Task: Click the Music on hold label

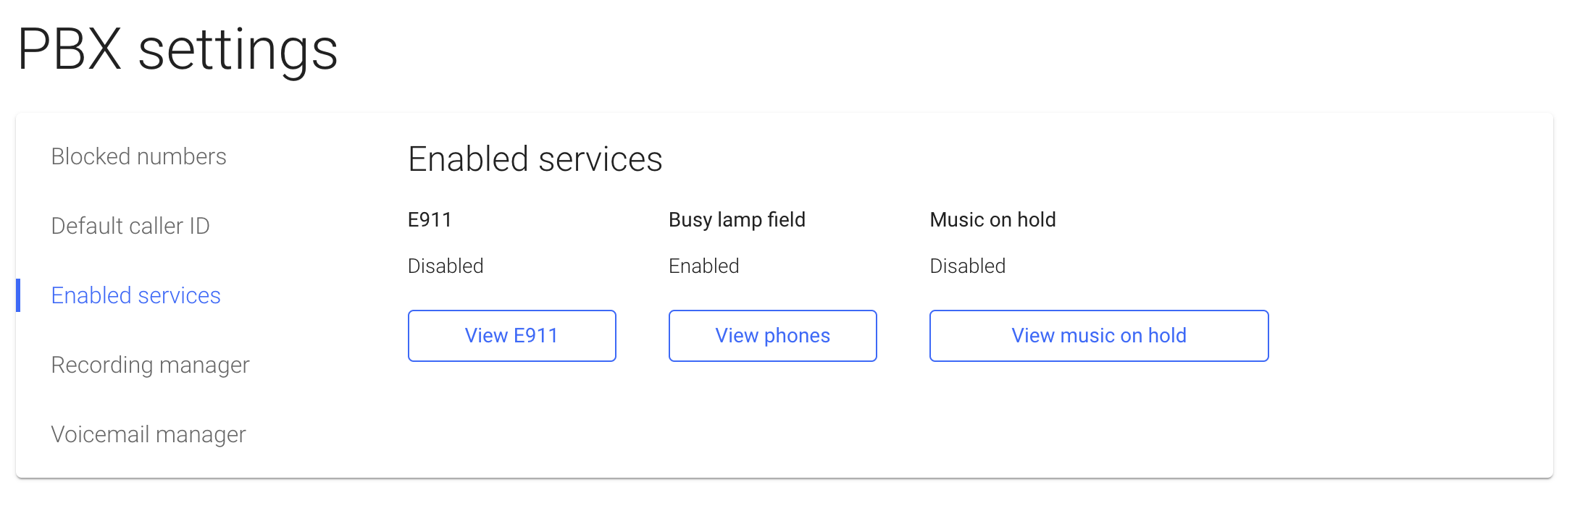Action: click(992, 219)
